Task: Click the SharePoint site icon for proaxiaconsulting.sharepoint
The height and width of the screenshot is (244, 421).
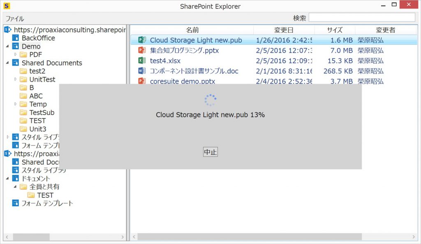Action: tap(8, 30)
